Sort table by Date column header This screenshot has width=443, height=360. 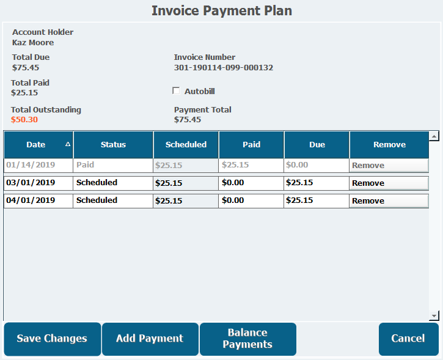click(36, 145)
